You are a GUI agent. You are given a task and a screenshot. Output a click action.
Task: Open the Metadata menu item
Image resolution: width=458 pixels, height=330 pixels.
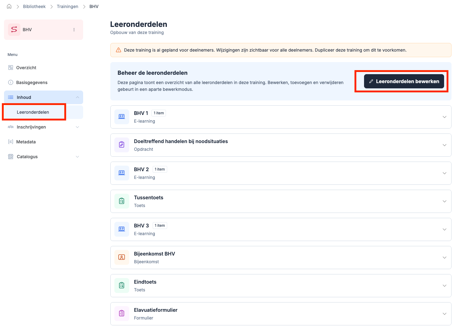pos(26,142)
